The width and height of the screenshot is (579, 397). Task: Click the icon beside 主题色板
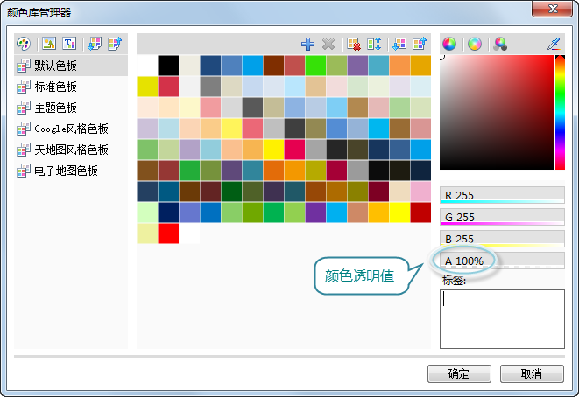click(24, 108)
